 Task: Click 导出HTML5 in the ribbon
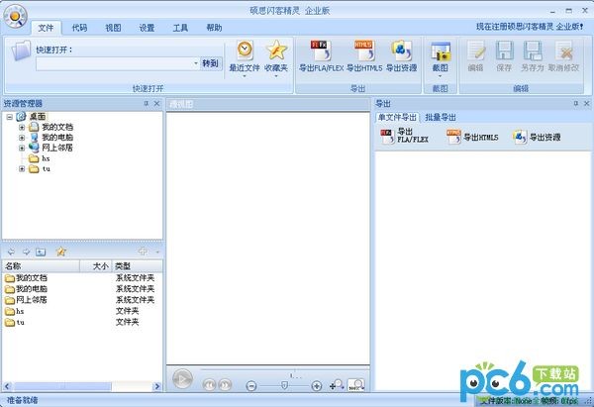[x=364, y=56]
